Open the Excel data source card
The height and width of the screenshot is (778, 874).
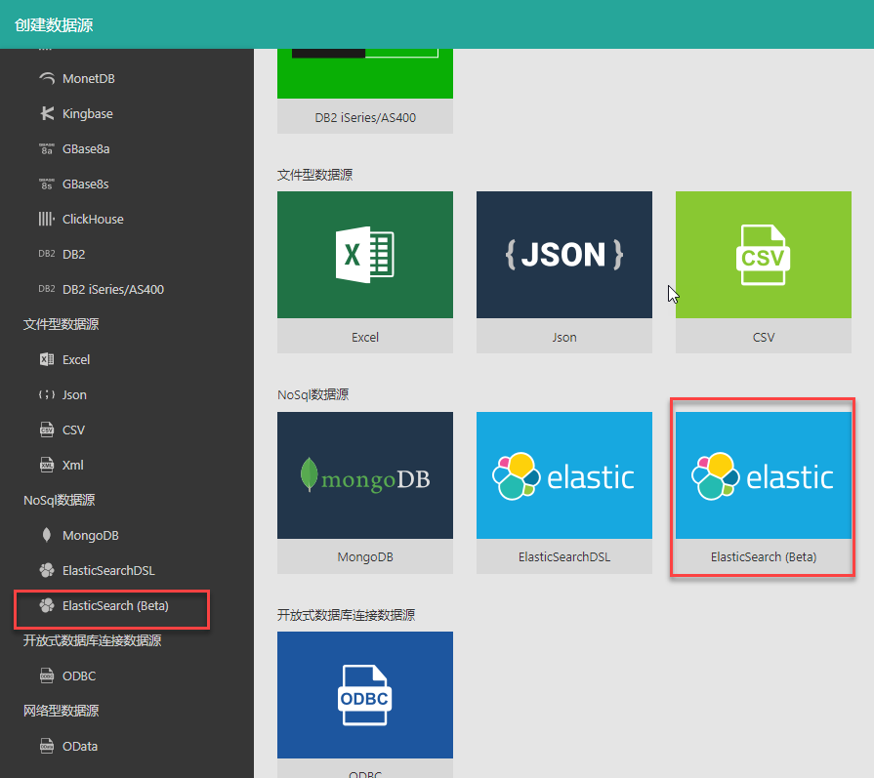[x=365, y=272]
